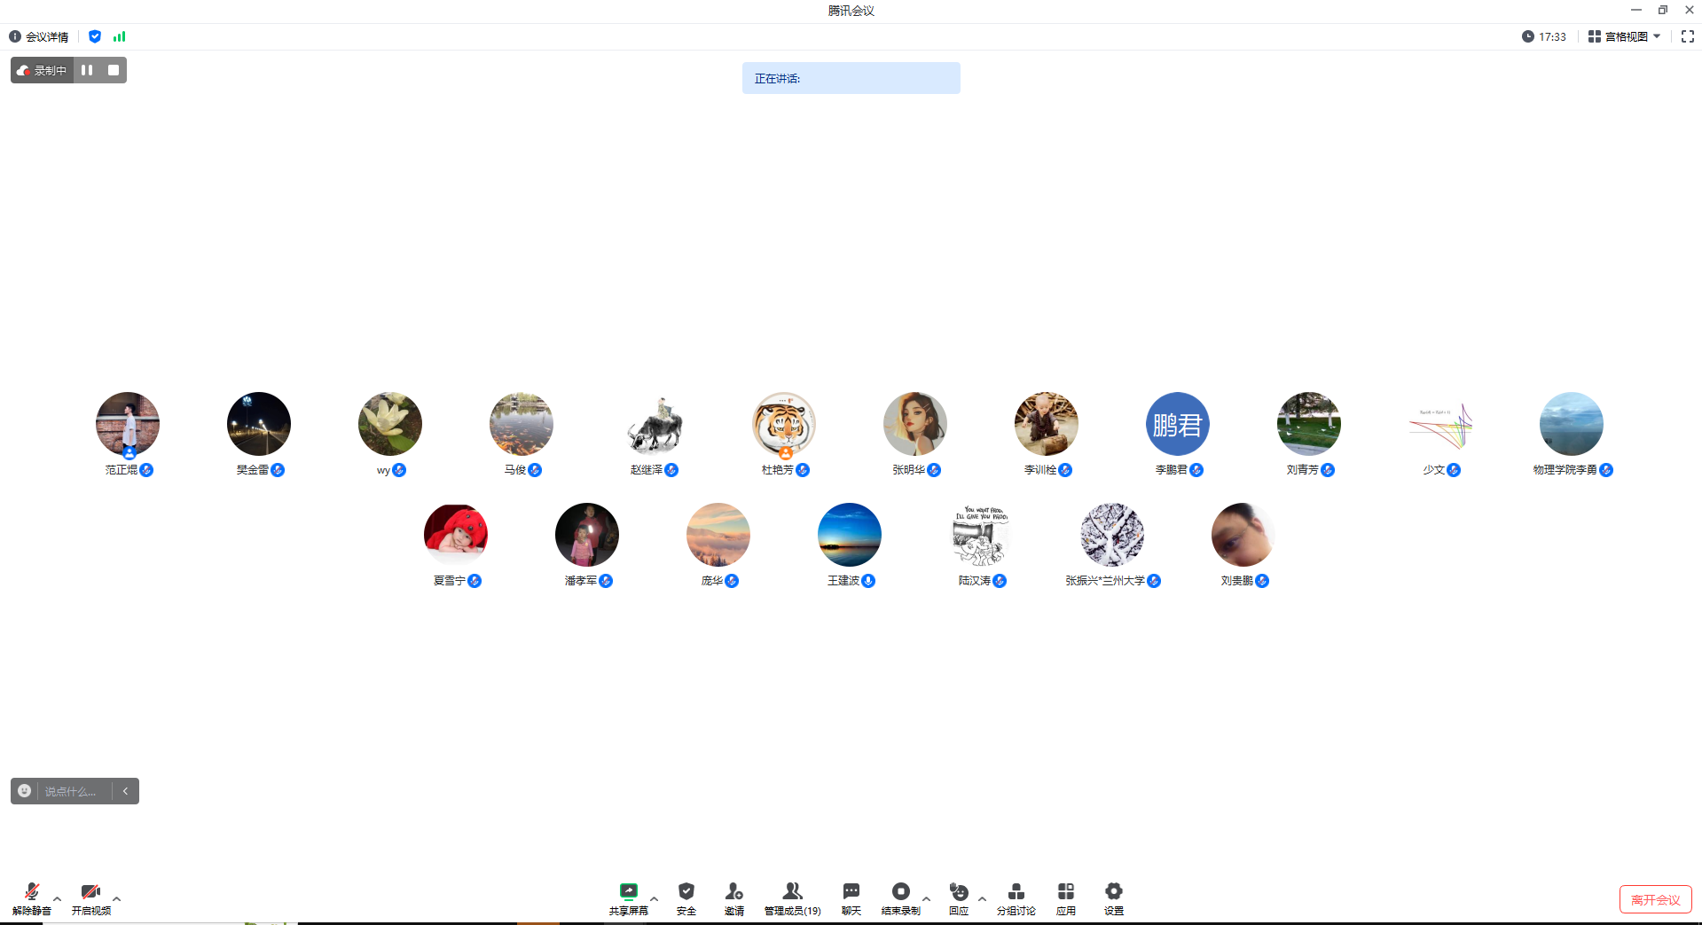Screen dimensions: 1702x925
Task: Open the grid view layout dropdown
Action: (1624, 36)
